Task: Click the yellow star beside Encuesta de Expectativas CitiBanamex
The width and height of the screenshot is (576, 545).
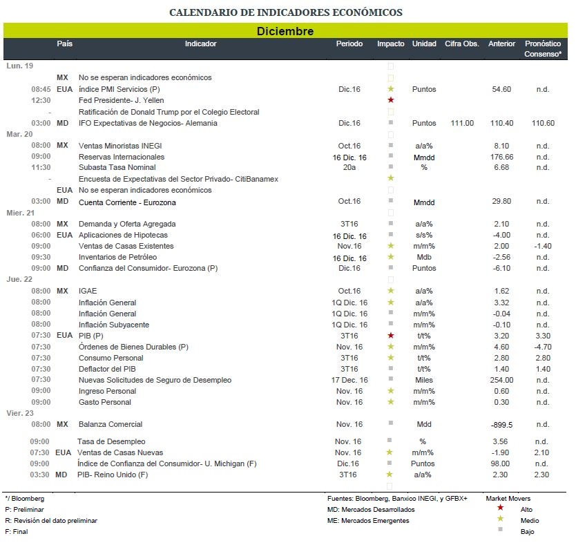Action: click(x=390, y=178)
